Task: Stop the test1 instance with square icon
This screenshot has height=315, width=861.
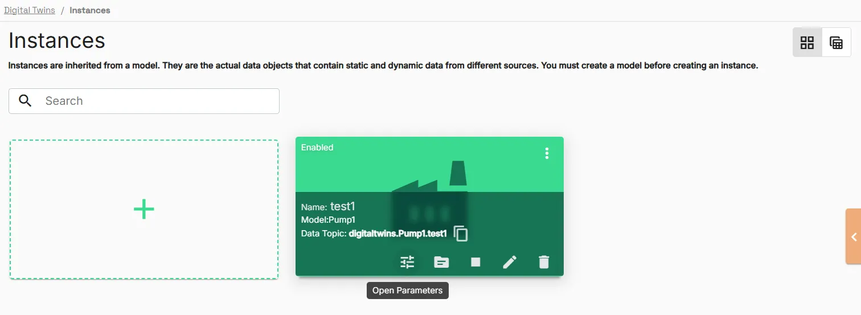Action: click(x=475, y=262)
